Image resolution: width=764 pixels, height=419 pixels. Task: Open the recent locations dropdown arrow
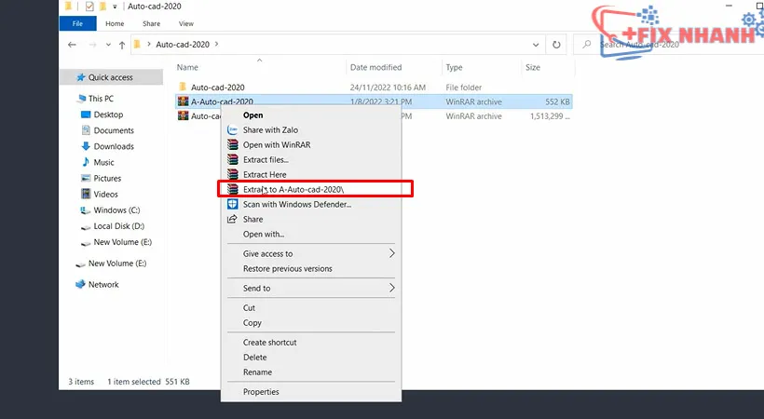(108, 45)
